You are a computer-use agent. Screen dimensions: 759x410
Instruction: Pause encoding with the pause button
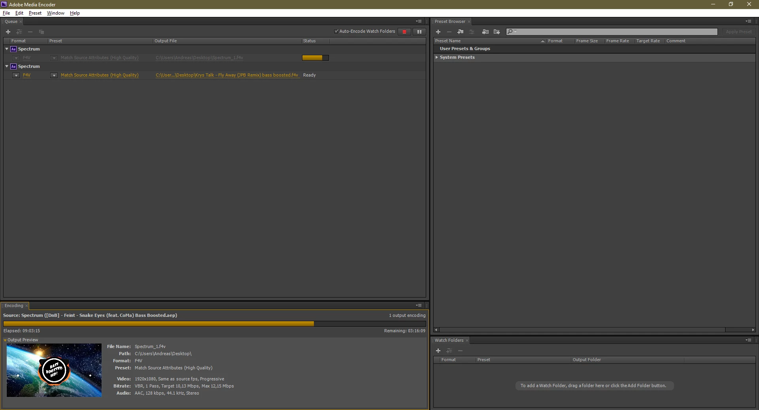[419, 32]
